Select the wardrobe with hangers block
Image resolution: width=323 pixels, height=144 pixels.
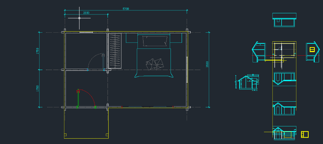pyautogui.click(x=115, y=51)
